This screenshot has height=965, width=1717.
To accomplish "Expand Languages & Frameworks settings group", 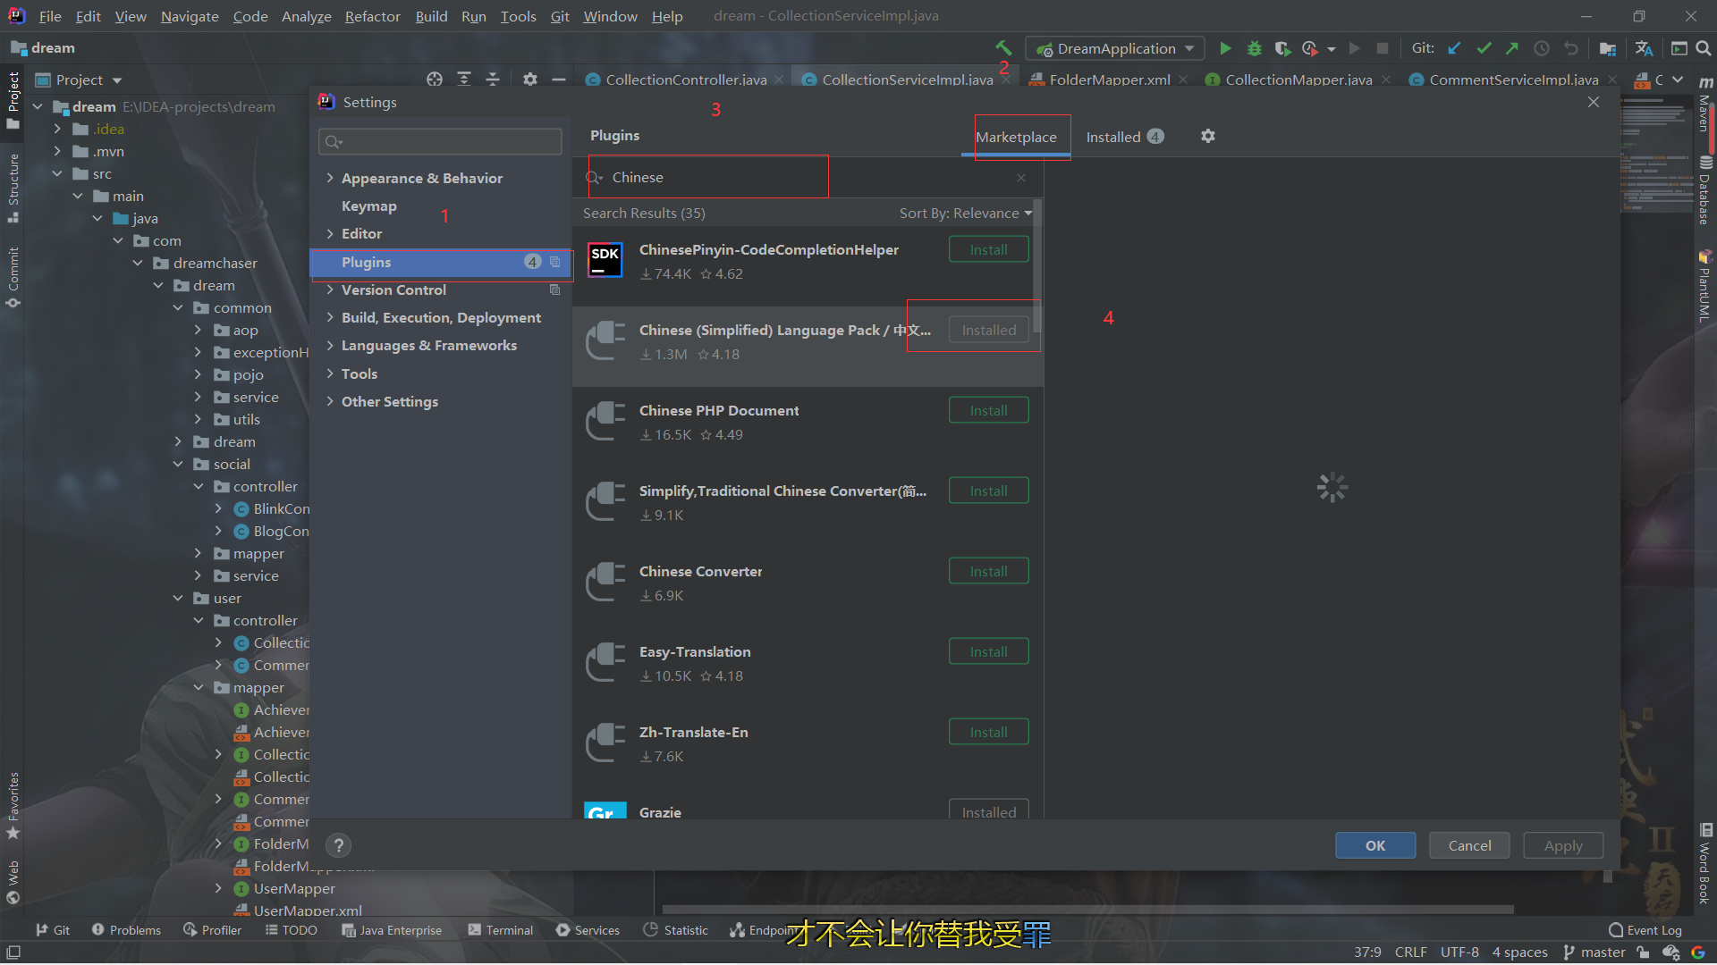I will pos(330,345).
